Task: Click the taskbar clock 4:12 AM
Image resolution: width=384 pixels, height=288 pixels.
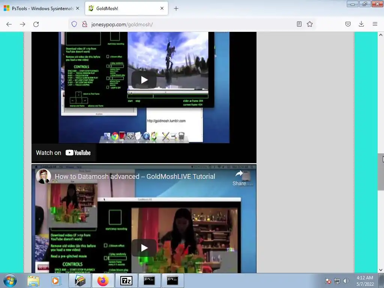Action: pyautogui.click(x=365, y=281)
